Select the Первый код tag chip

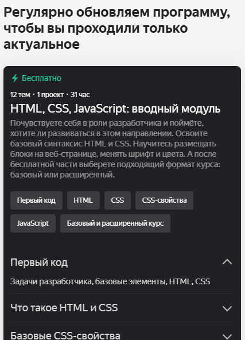pos(36,200)
